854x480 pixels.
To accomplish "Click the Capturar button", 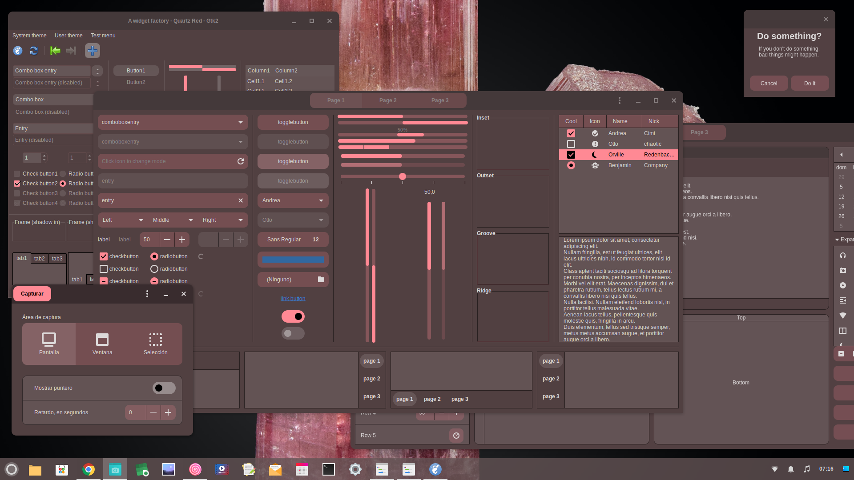I will (32, 294).
